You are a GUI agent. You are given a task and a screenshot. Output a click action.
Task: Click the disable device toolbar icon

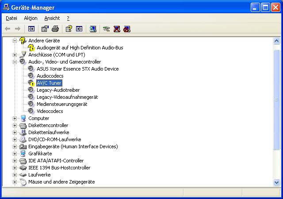127,29
